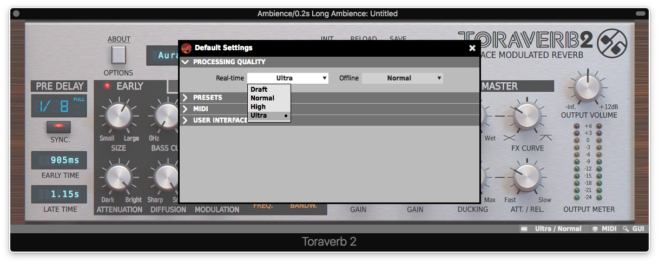Viewport: 659px width, 264px height.
Task: Open the Options button under About
Action: [x=118, y=55]
